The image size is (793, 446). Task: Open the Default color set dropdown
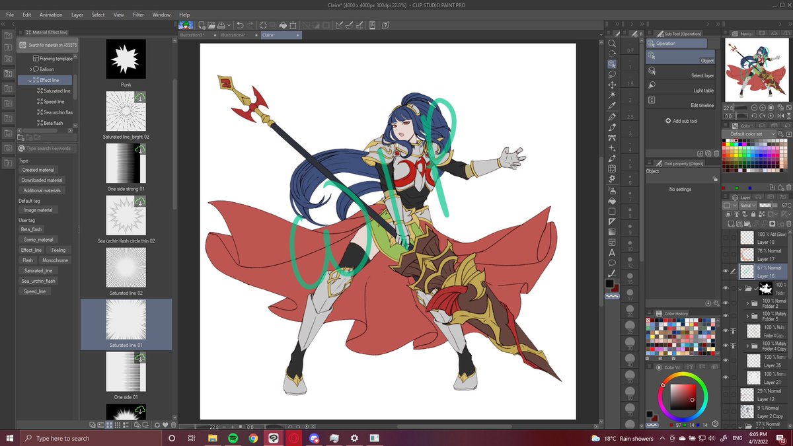tap(749, 134)
